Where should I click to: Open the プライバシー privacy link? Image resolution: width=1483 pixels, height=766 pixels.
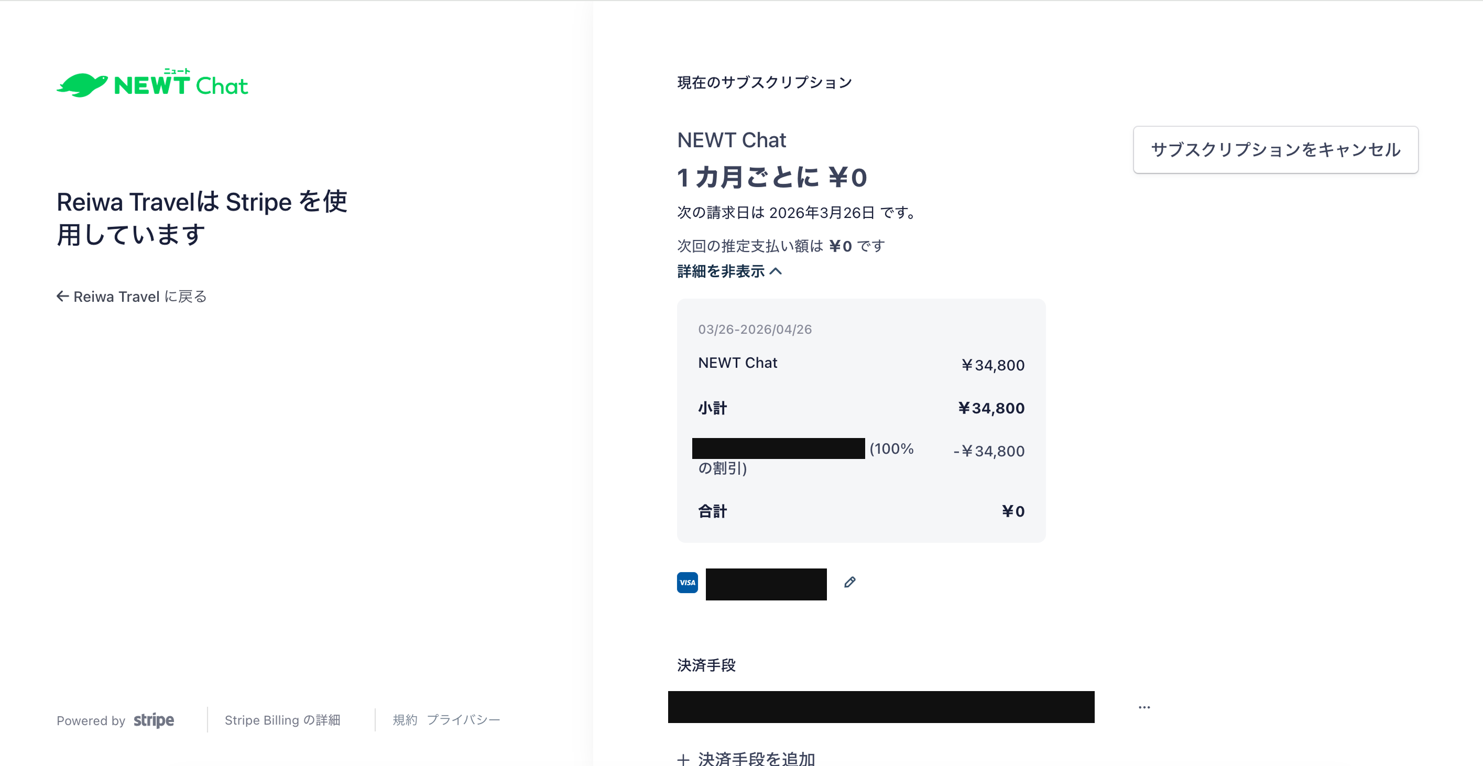[463, 720]
